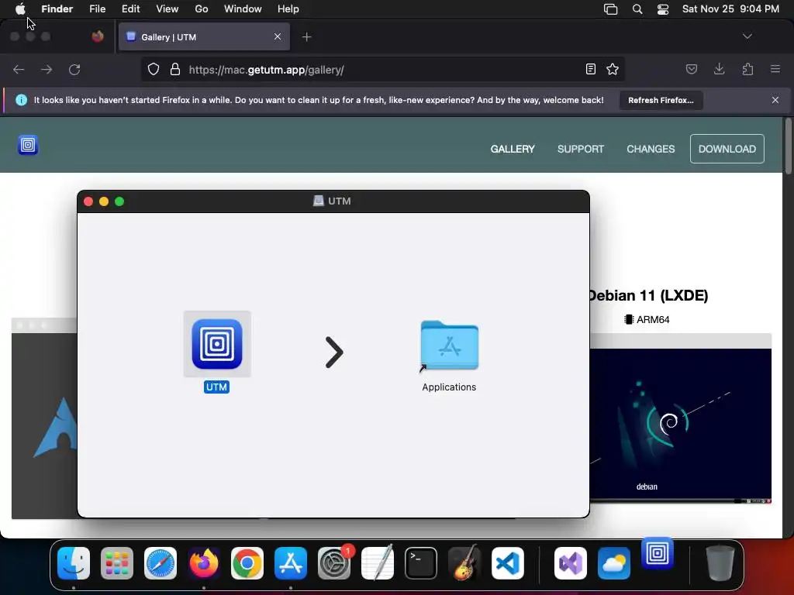The height and width of the screenshot is (595, 794).
Task: Open the Go menu
Action: [202, 9]
